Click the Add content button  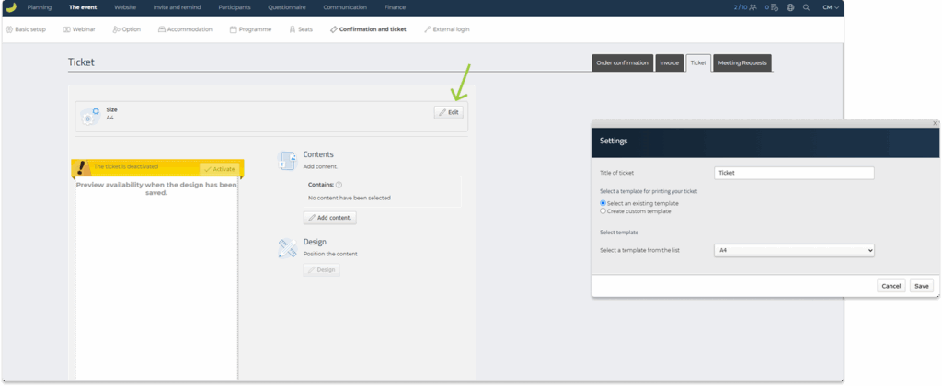point(330,218)
